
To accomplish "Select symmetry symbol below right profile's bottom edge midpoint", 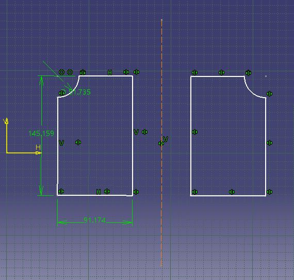I will [x=232, y=192].
